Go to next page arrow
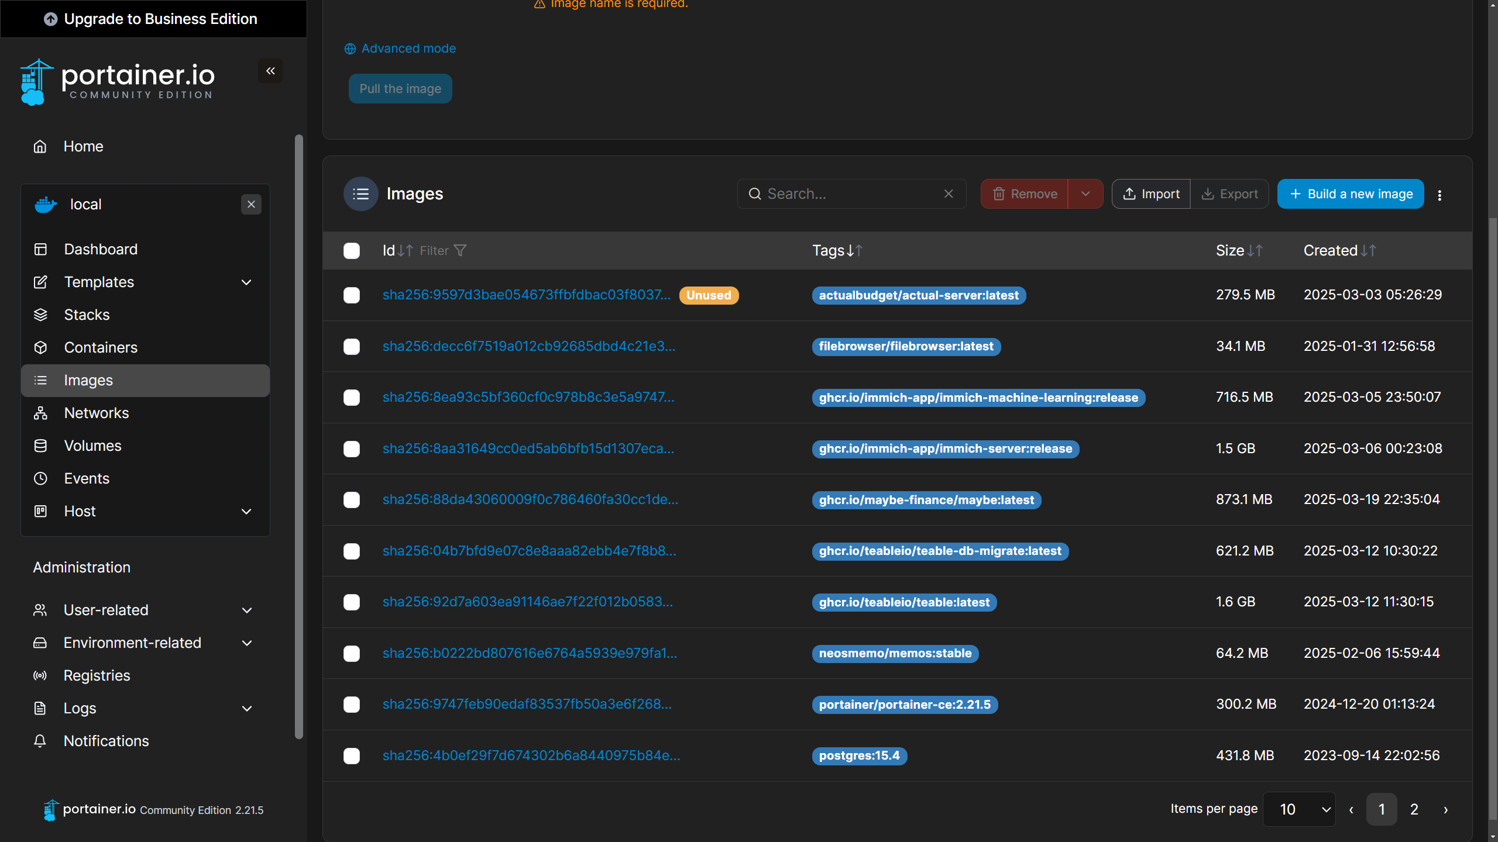This screenshot has height=842, width=1498. [x=1446, y=809]
